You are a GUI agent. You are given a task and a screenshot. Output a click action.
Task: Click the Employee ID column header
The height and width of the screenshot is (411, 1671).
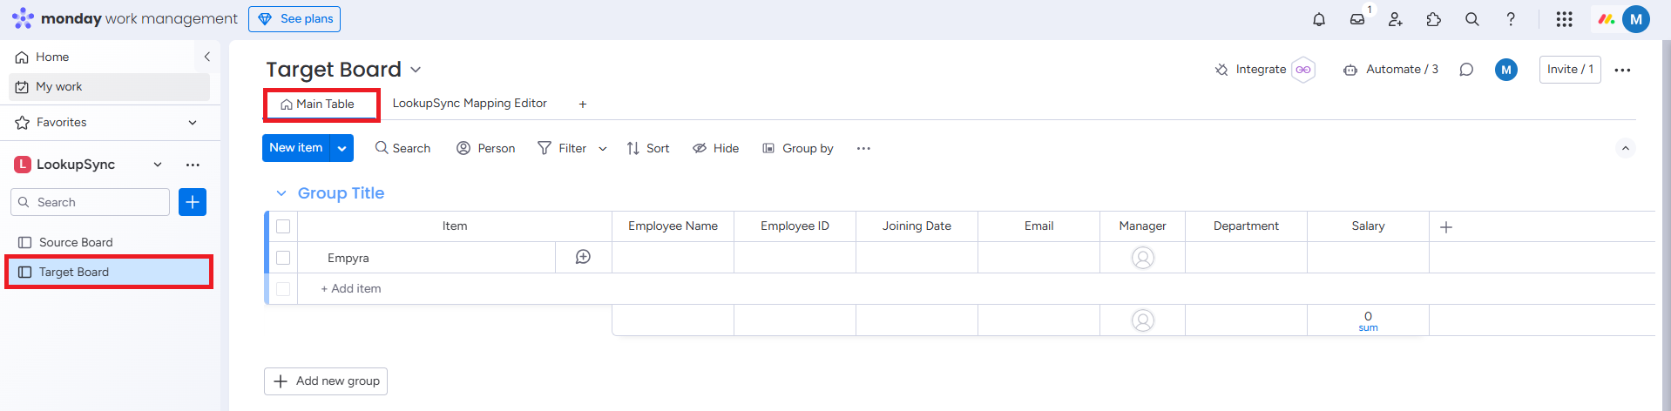[x=795, y=226]
